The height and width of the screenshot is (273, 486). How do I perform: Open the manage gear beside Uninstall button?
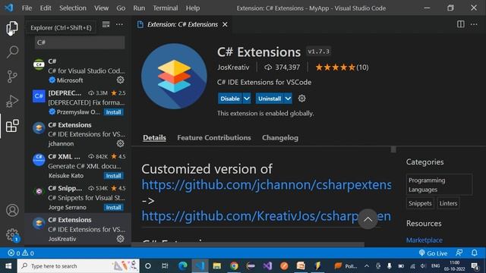click(301, 99)
